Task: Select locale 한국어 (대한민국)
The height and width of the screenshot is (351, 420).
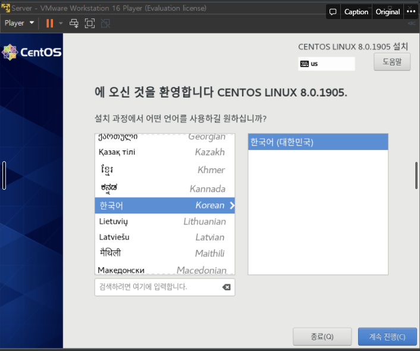Action: point(318,142)
